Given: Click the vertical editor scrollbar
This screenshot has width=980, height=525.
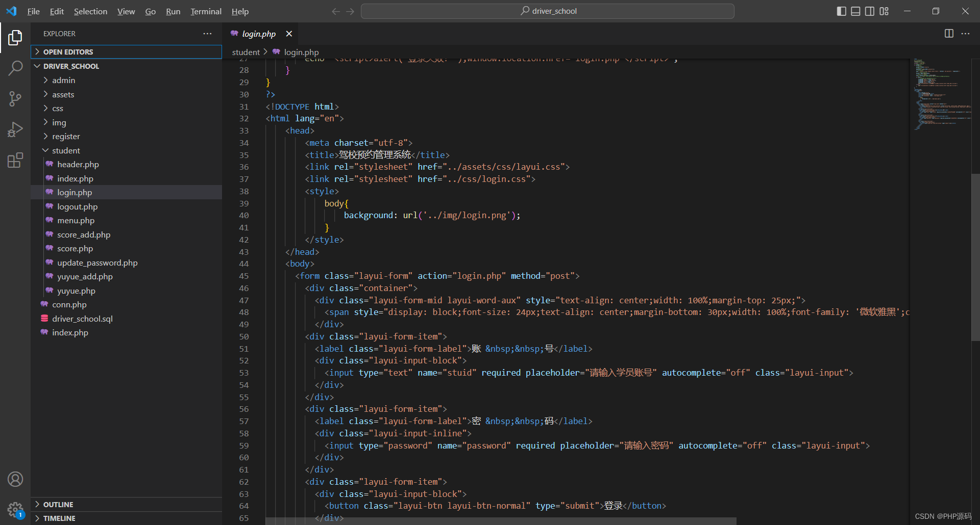Looking at the screenshot, I should pyautogui.click(x=975, y=257).
